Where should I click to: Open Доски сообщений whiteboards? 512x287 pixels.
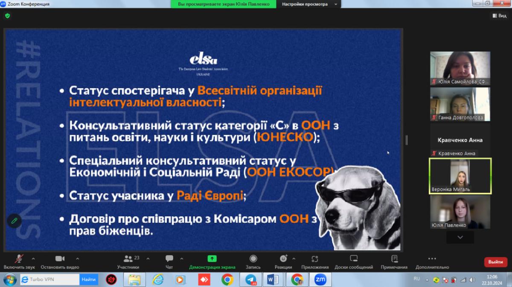point(354,259)
